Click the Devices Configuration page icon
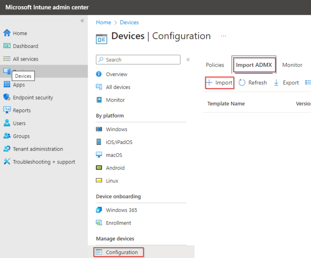The width and height of the screenshot is (311, 258). click(101, 39)
